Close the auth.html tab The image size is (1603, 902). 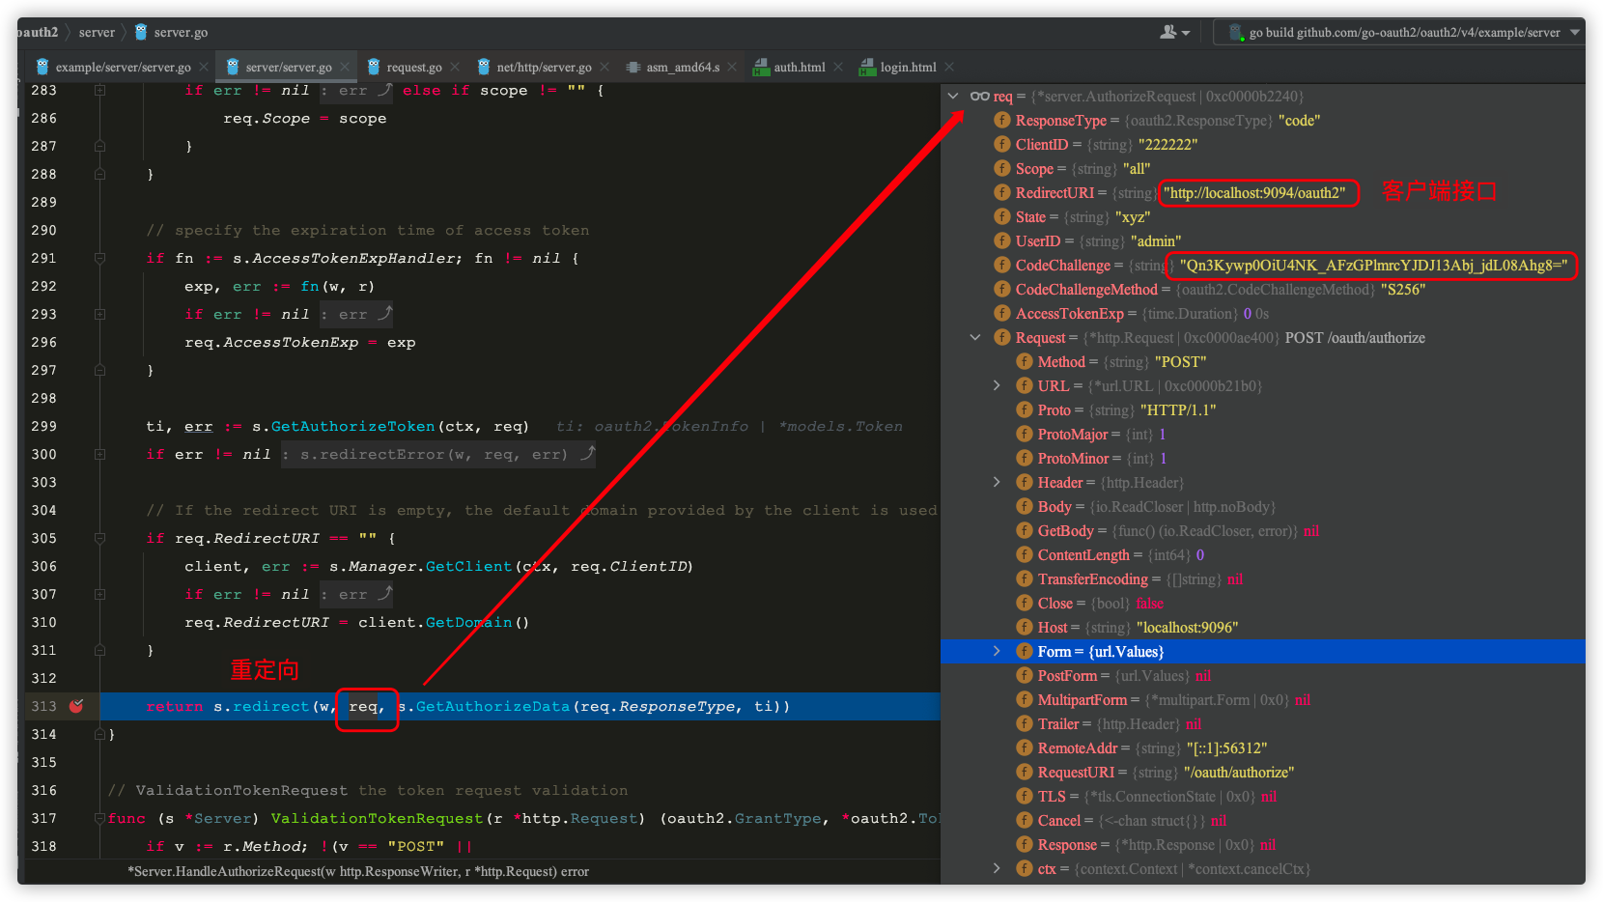click(838, 67)
